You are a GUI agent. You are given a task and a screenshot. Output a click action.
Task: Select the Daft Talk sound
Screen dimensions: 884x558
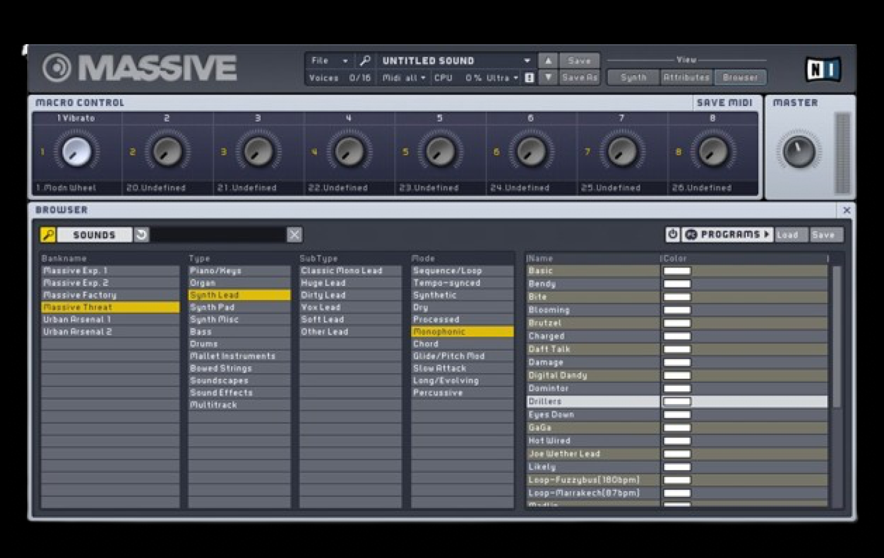tap(593, 349)
